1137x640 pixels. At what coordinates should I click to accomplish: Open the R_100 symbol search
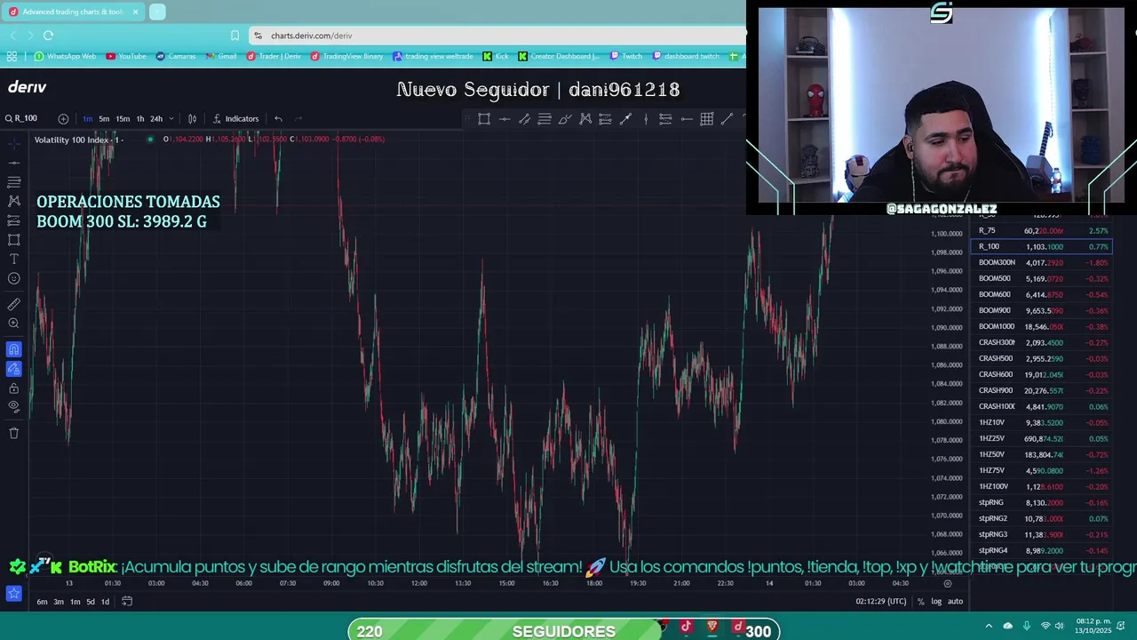click(x=20, y=119)
